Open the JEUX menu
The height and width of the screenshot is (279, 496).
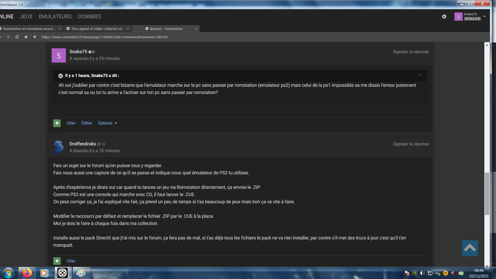[26, 17]
